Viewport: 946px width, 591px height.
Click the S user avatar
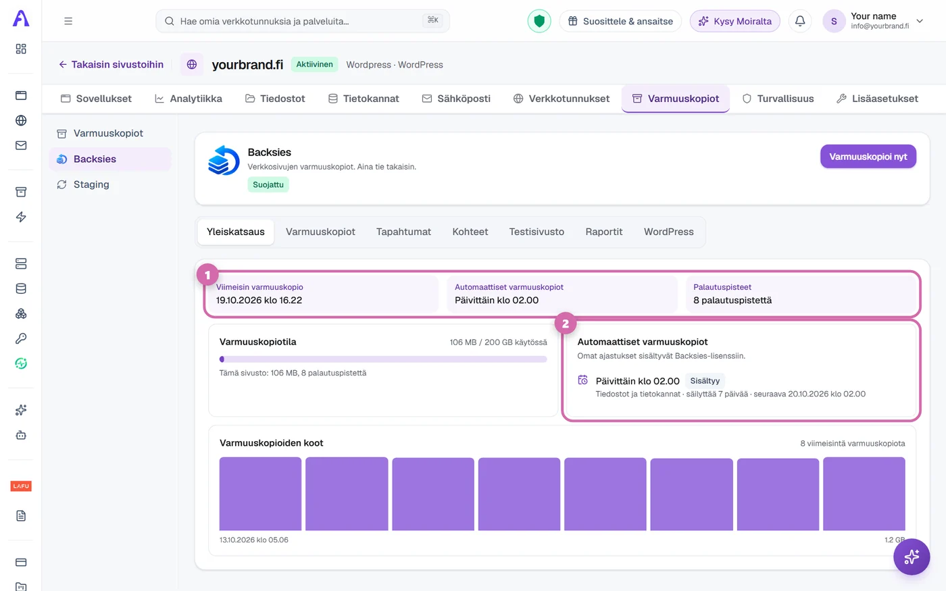click(834, 21)
